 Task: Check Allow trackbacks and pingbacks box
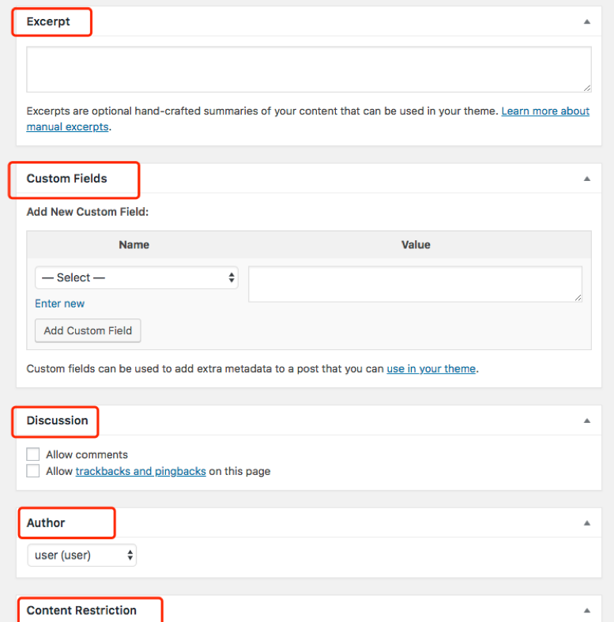33,471
